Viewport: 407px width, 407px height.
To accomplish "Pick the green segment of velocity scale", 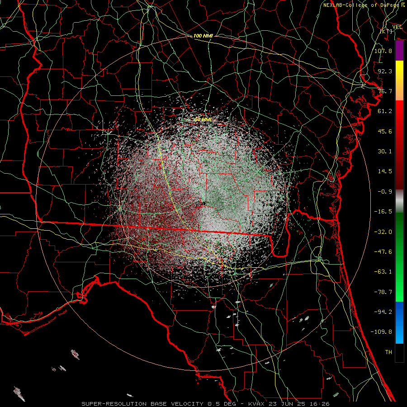I will pos(399,257).
